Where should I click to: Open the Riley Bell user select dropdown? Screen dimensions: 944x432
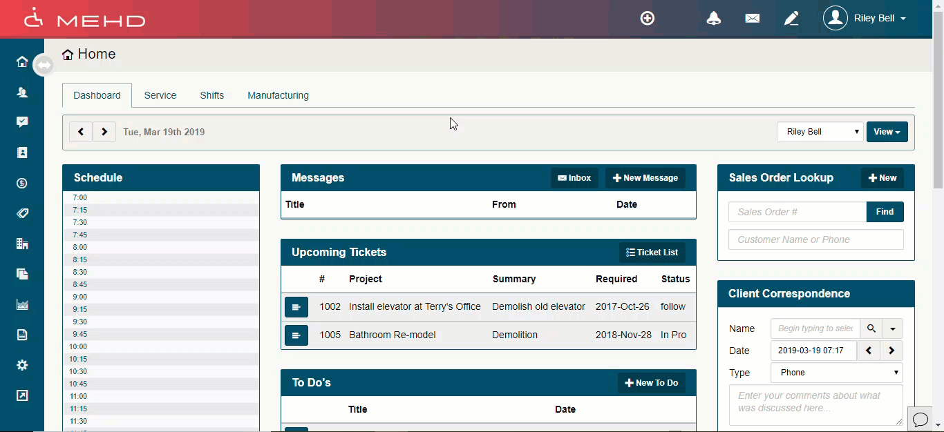click(x=820, y=132)
